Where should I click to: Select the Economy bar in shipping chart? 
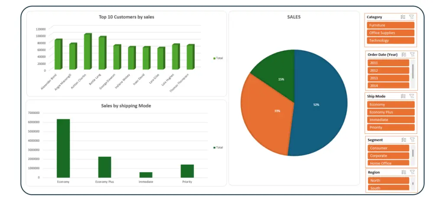tap(63, 149)
